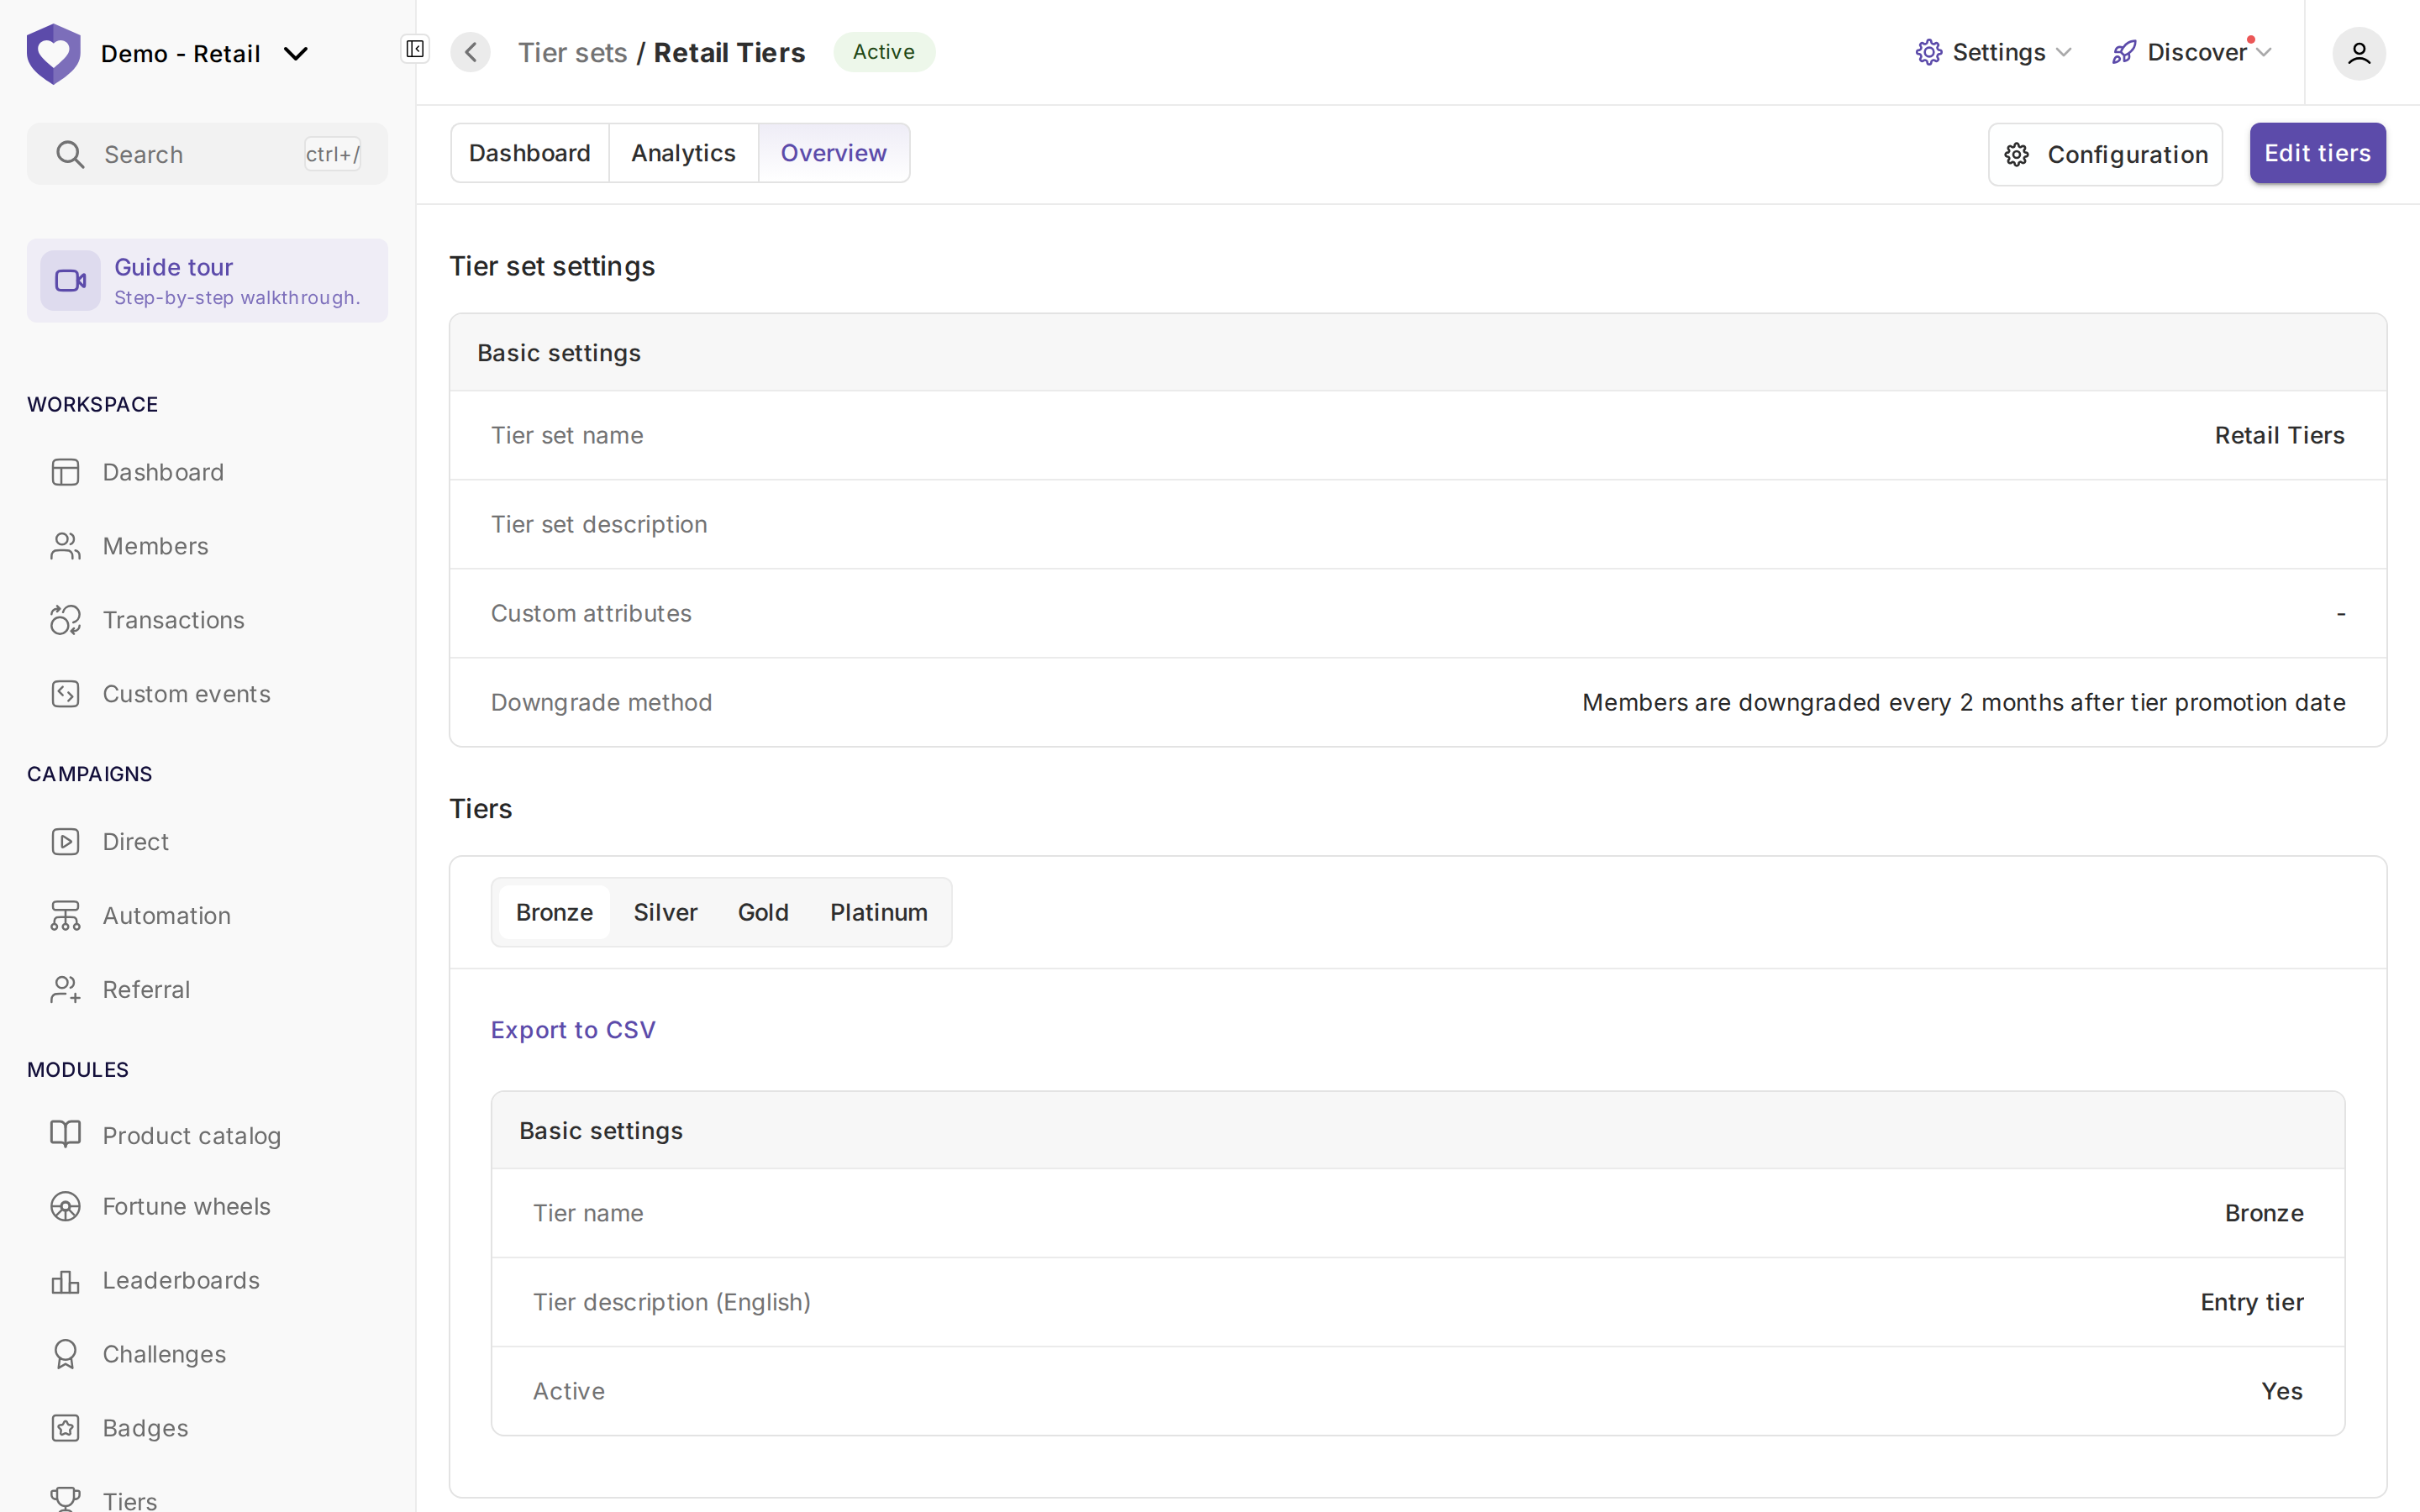Select the Silver tier tab
Viewport: 2420px width, 1512px height.
[665, 912]
